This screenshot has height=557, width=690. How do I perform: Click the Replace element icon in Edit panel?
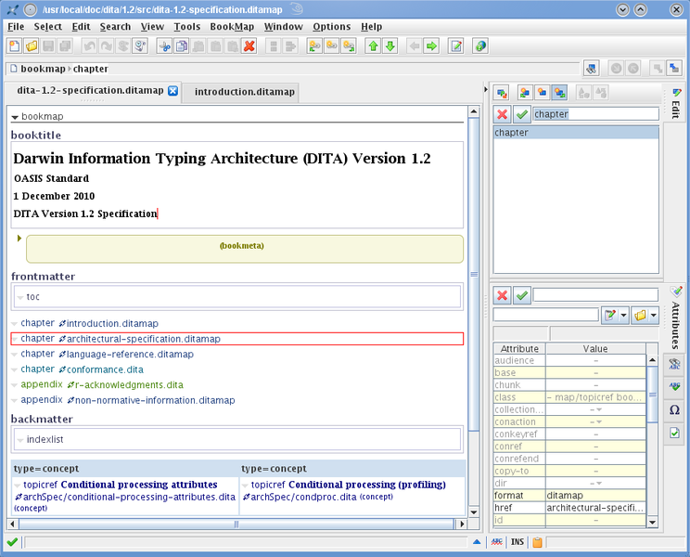(501, 93)
